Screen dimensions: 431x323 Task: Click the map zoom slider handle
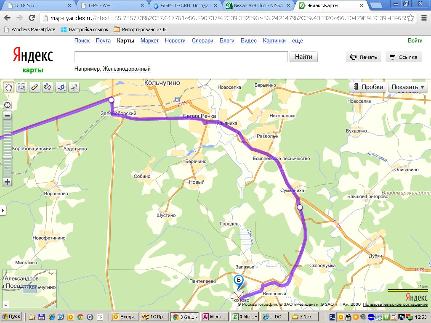click(8, 157)
